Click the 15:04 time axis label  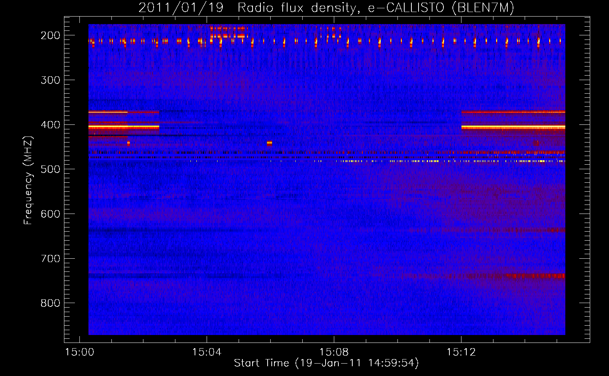pos(207,352)
